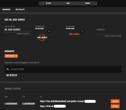Click the Address input field
The height and width of the screenshot is (110, 126).
pos(109,31)
